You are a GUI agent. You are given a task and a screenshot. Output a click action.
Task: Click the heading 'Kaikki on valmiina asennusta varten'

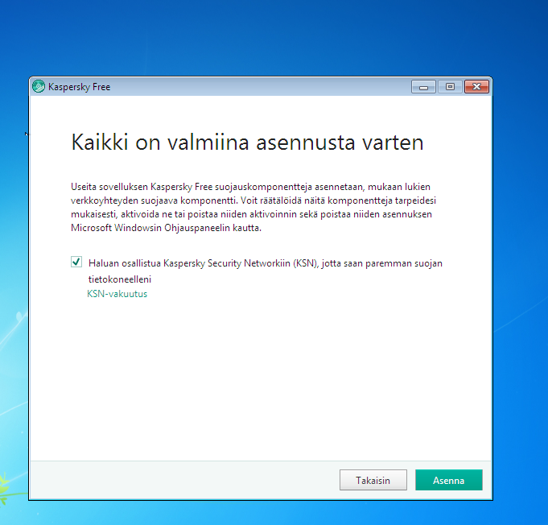point(247,143)
